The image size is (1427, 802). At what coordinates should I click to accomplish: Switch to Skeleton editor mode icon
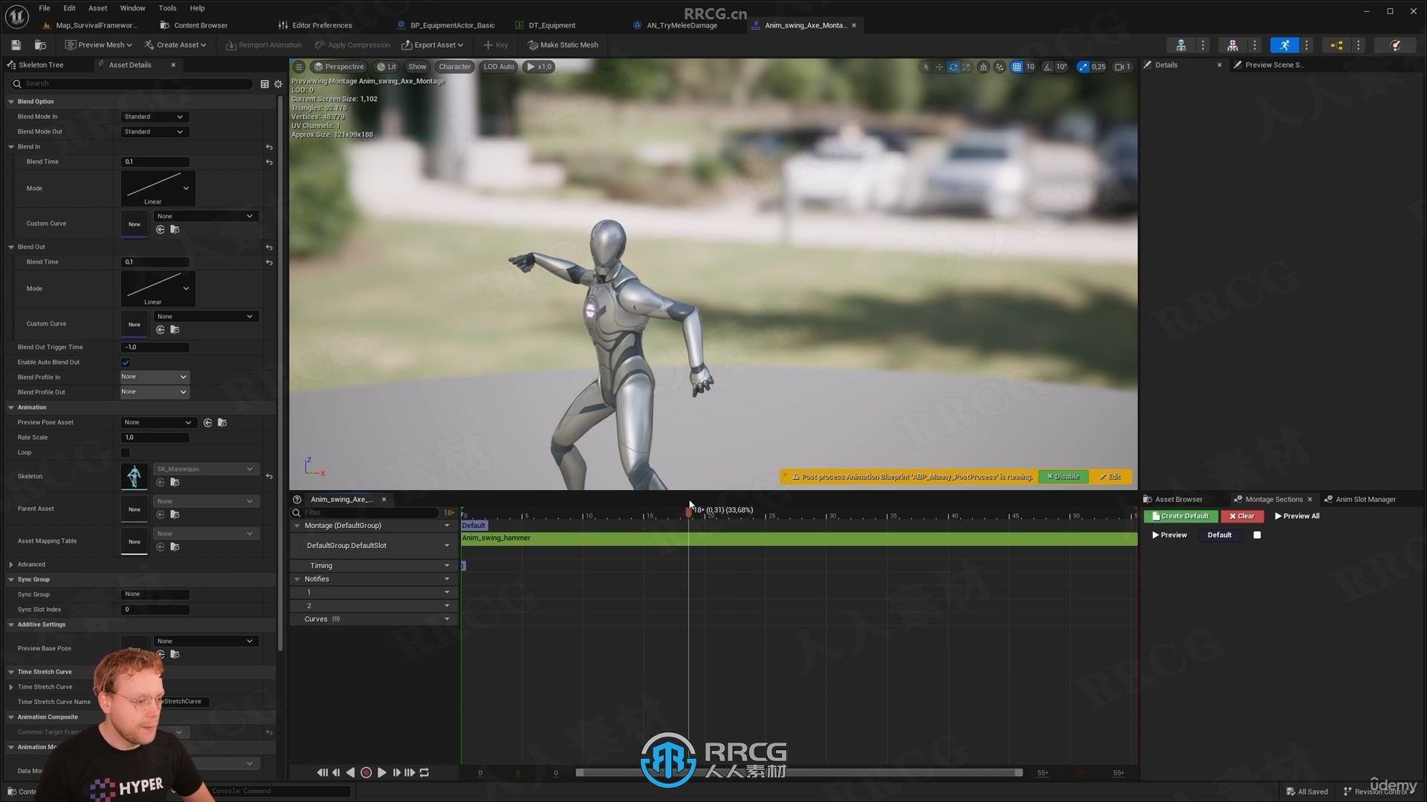(1181, 45)
